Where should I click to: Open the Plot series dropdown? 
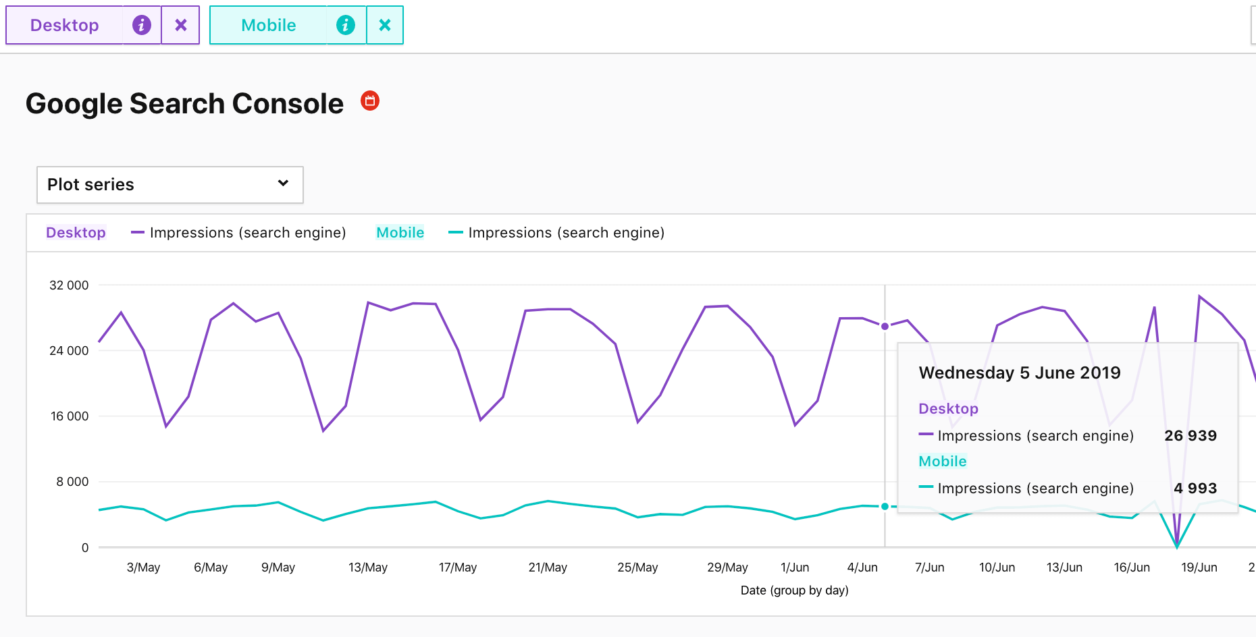[x=169, y=185]
